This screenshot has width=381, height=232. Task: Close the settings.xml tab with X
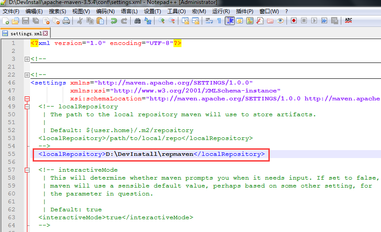click(45, 33)
